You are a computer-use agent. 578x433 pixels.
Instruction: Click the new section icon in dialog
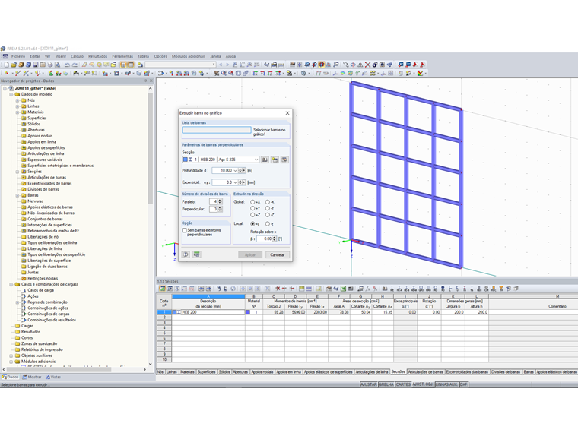(275, 160)
